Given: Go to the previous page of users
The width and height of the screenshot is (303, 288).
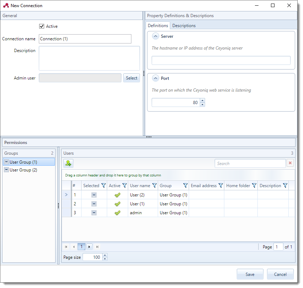Looking at the screenshot, I should (x=74, y=247).
